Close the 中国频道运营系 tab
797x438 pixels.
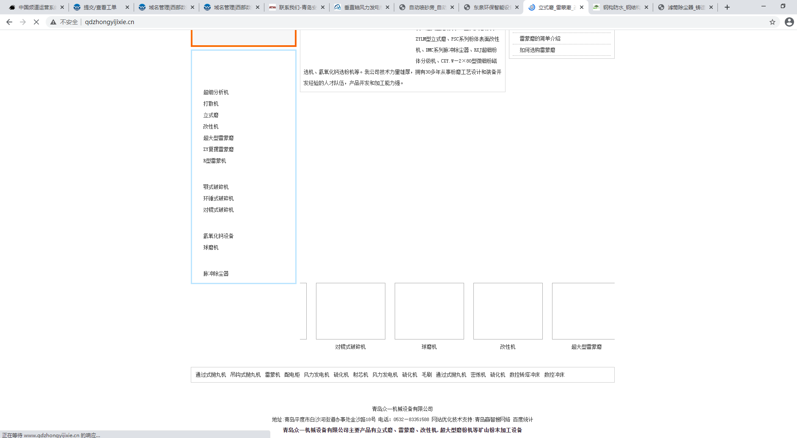click(x=62, y=7)
